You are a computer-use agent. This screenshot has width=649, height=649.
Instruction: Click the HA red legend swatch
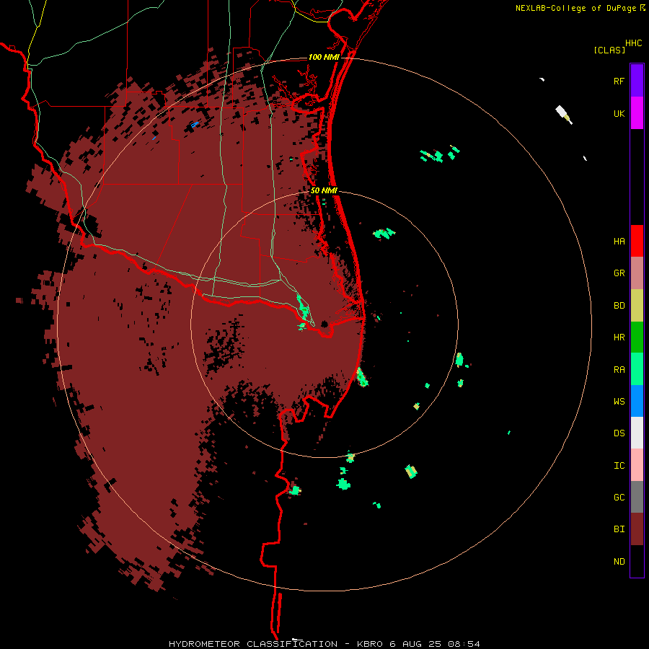[x=637, y=241]
